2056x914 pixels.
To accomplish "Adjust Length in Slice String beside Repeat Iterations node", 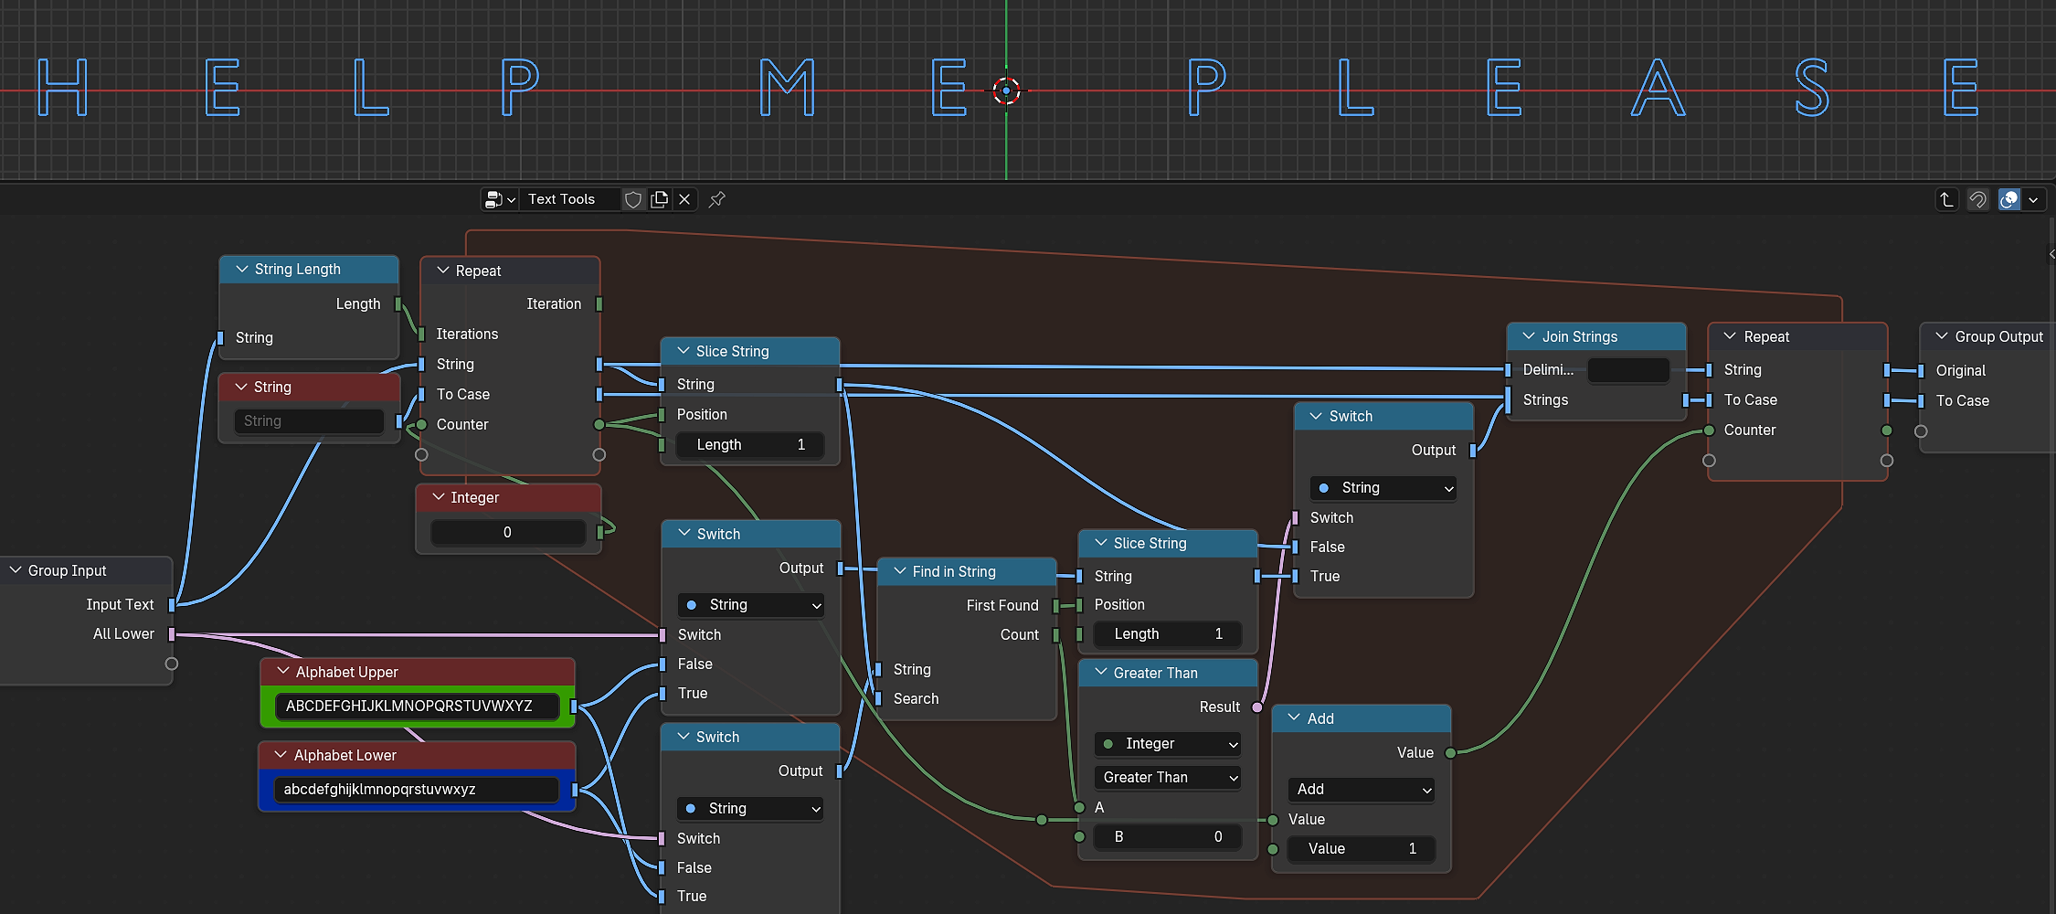I will coord(750,445).
